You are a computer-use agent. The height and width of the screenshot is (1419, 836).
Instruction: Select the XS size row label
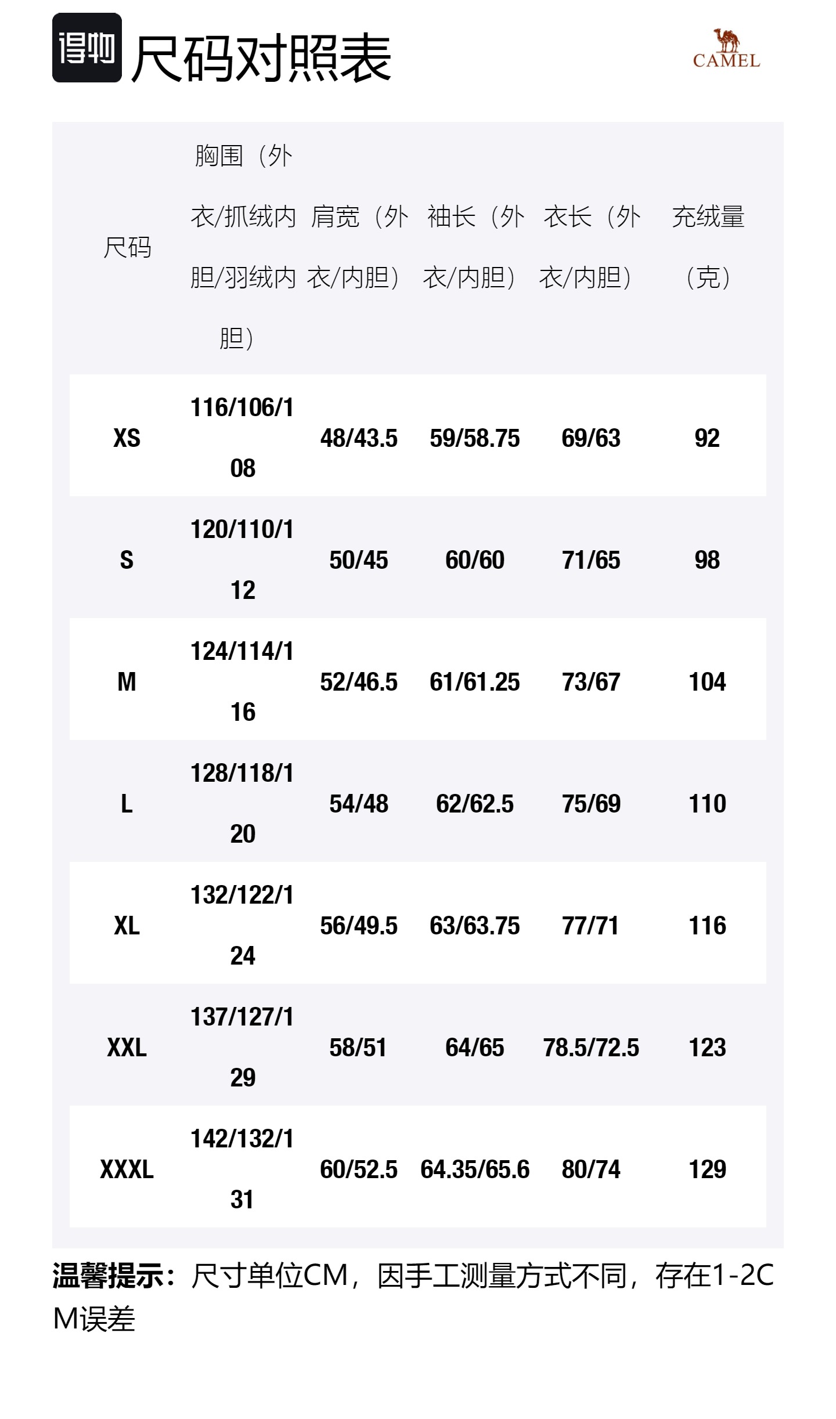(127, 438)
